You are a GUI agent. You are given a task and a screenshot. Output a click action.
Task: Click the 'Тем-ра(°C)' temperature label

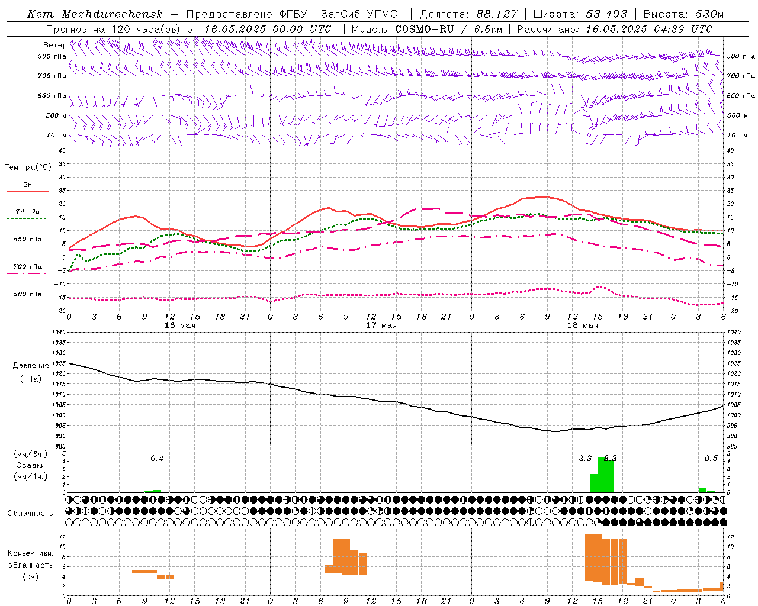pos(28,167)
